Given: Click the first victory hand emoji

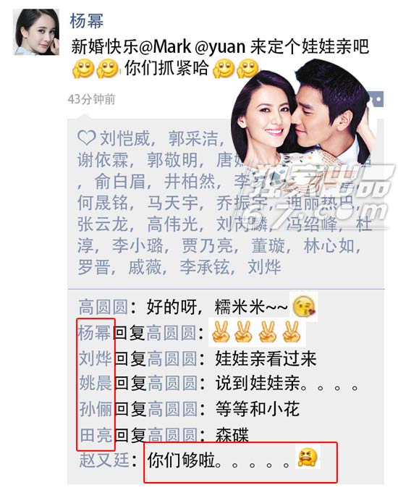Looking at the screenshot, I should (x=221, y=332).
